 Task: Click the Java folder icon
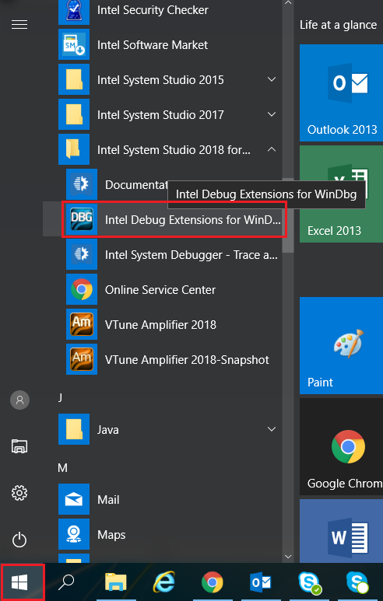(x=74, y=429)
